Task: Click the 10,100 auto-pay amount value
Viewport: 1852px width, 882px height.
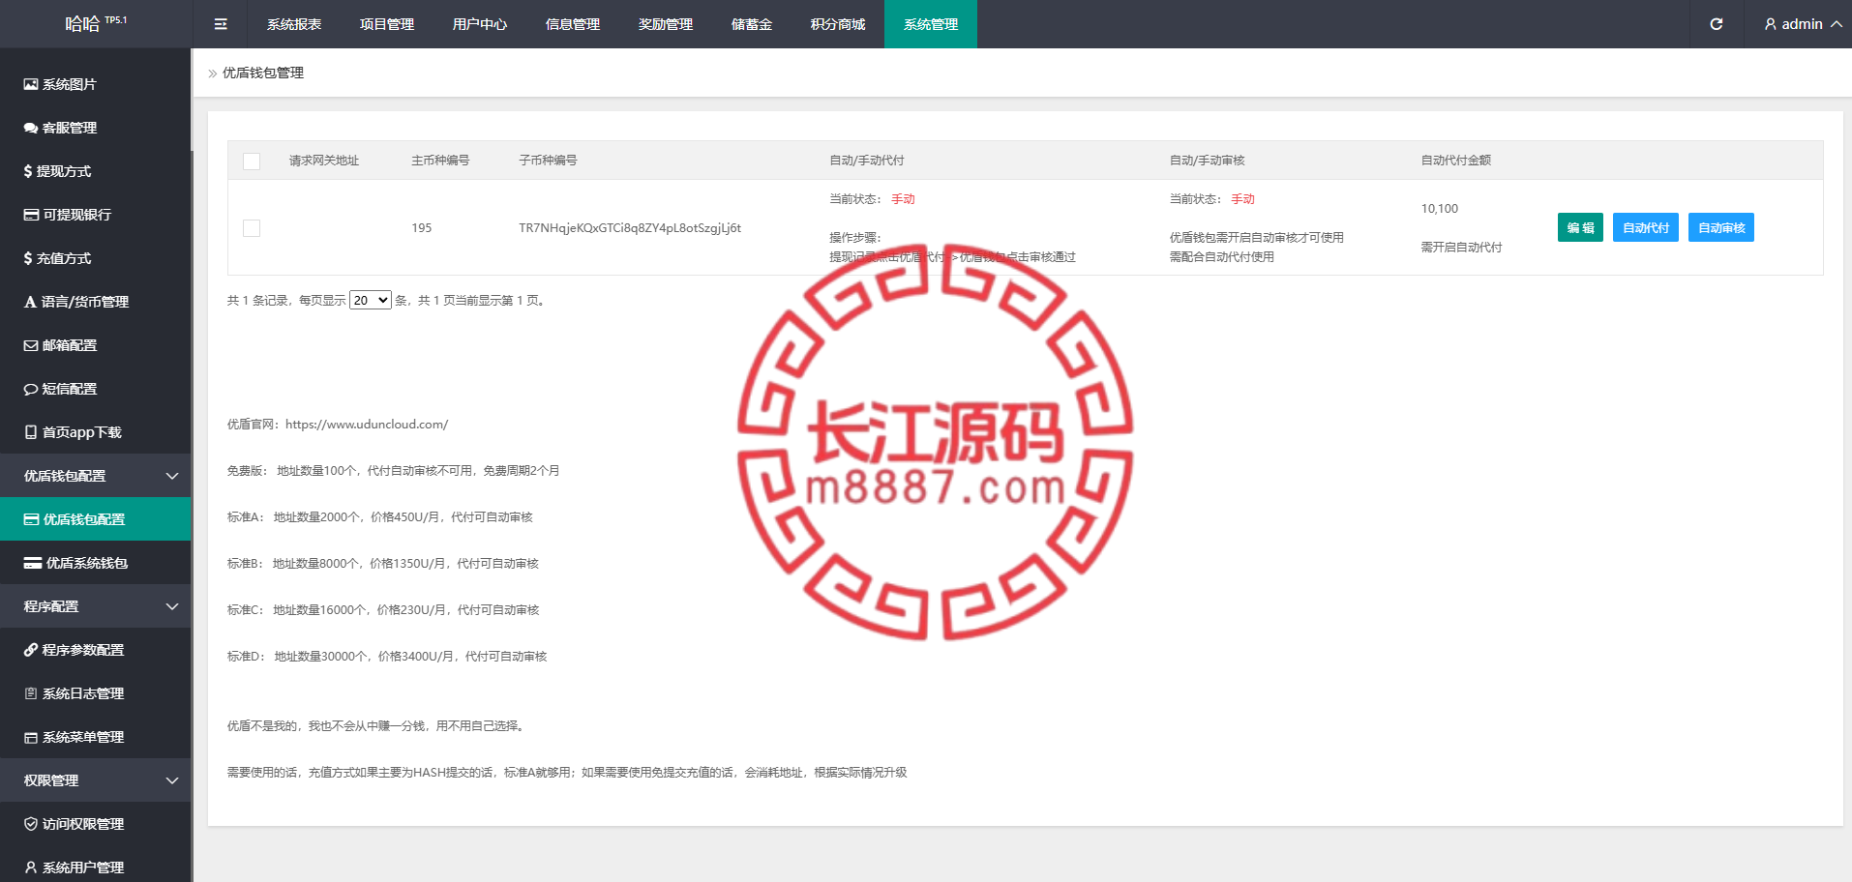Action: tap(1440, 209)
